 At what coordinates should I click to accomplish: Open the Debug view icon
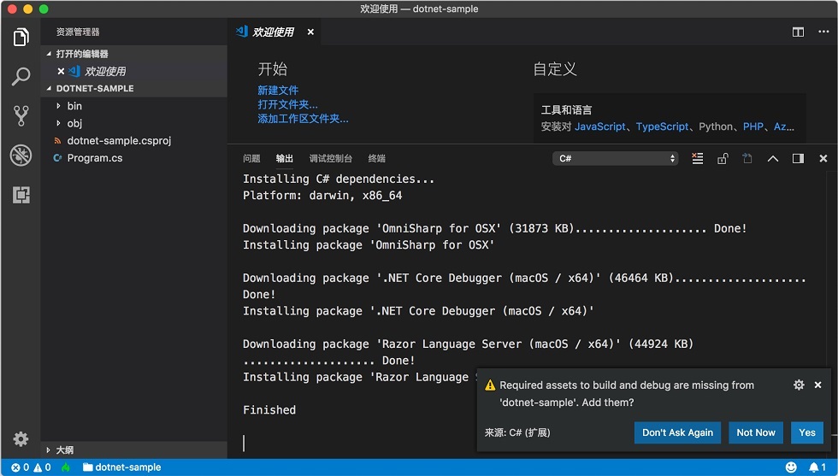pos(21,156)
